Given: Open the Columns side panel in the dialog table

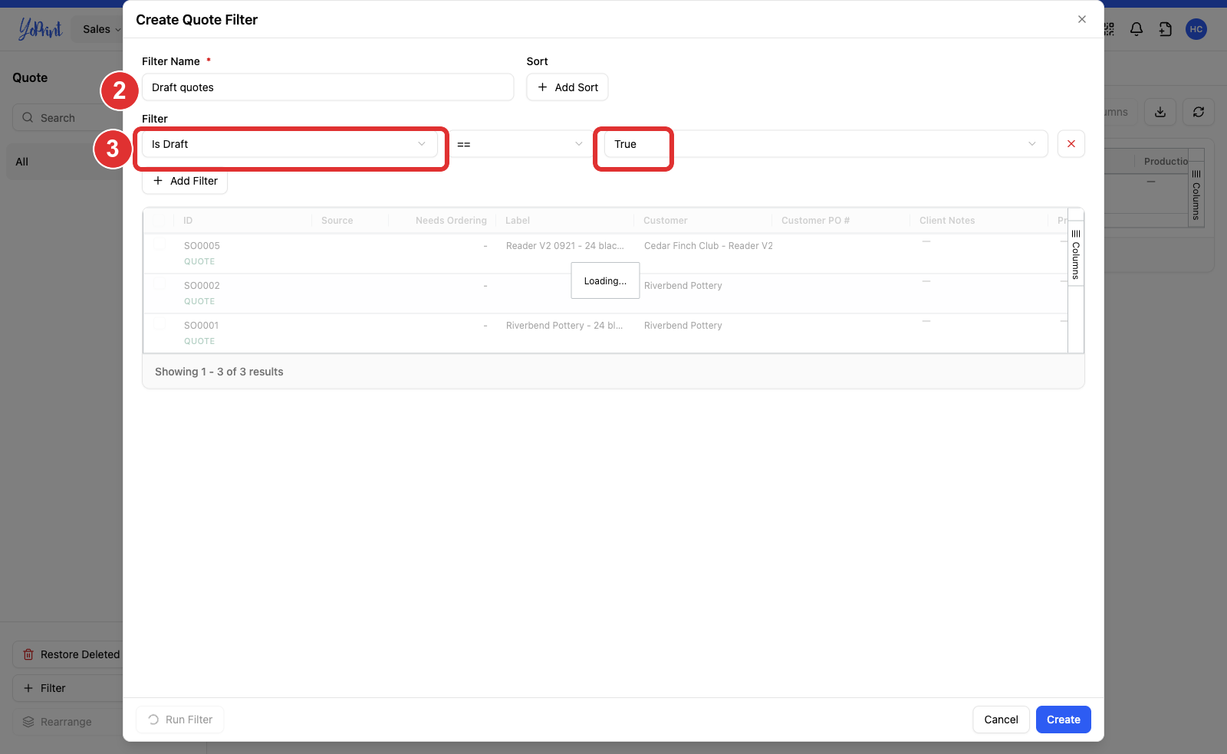Looking at the screenshot, I should [x=1076, y=254].
